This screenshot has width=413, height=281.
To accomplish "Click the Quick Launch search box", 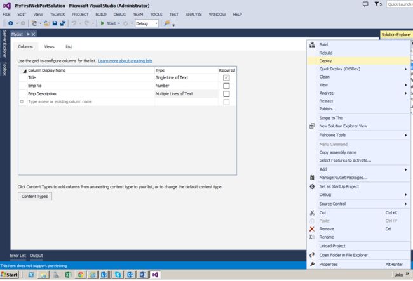I will coord(400,4).
